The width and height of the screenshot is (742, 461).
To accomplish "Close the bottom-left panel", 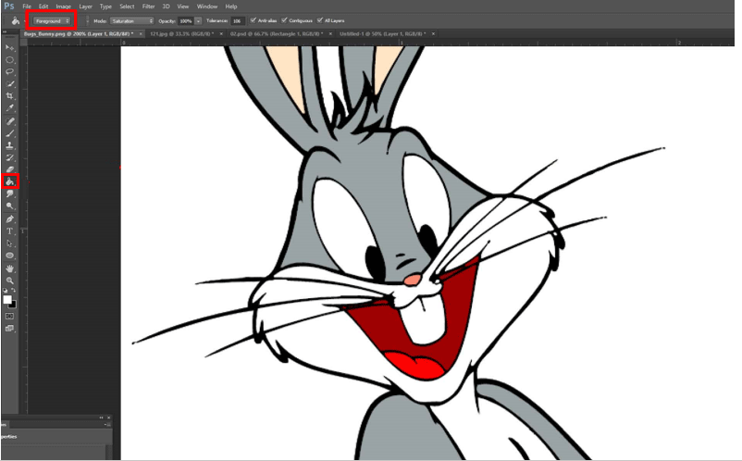I will [109, 417].
